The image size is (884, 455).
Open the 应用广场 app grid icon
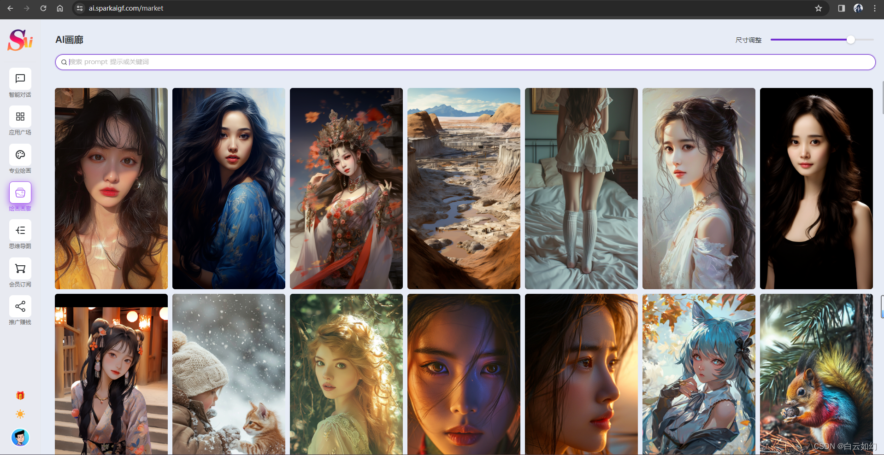pos(20,117)
